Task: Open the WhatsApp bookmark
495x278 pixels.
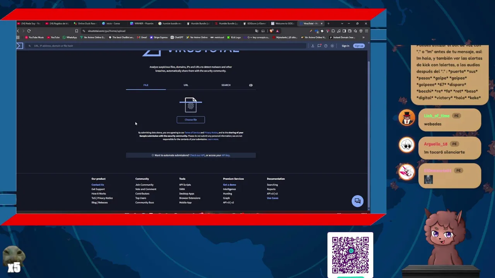Action: 70,37
